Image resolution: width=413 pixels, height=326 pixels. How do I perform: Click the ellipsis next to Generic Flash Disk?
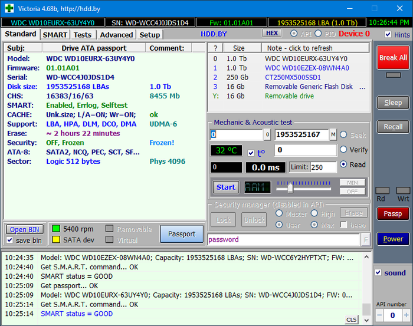point(362,87)
